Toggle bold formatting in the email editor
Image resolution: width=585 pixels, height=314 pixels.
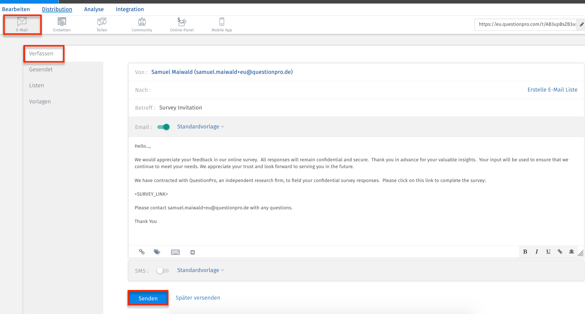525,252
